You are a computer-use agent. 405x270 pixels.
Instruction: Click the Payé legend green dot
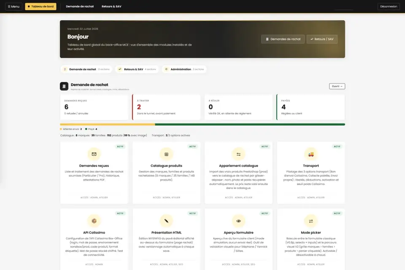pos(86,129)
